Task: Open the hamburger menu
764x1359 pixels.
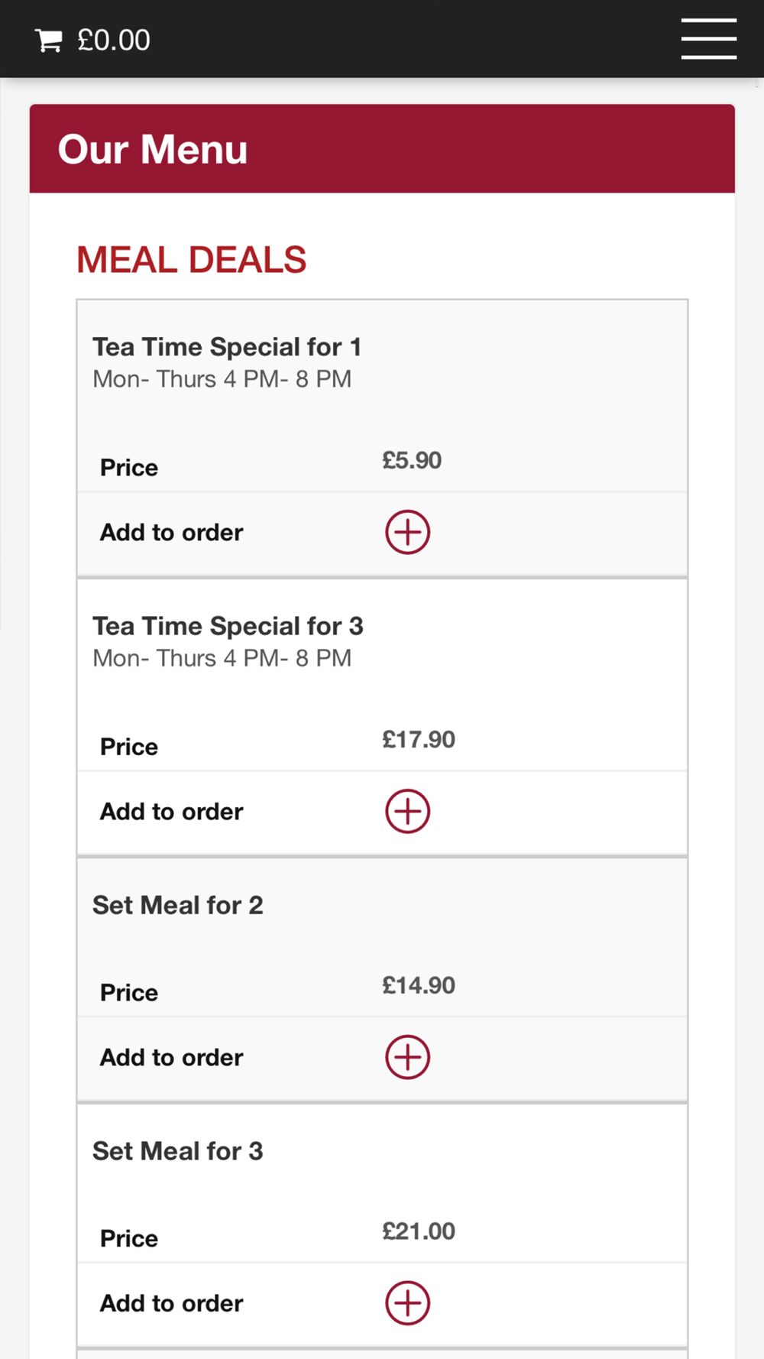Action: (709, 39)
